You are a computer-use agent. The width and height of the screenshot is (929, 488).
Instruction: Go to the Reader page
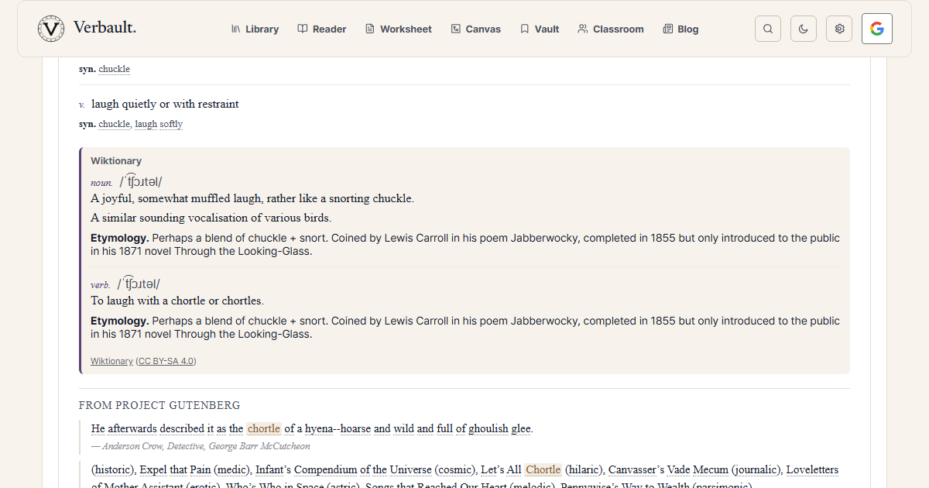pos(322,29)
